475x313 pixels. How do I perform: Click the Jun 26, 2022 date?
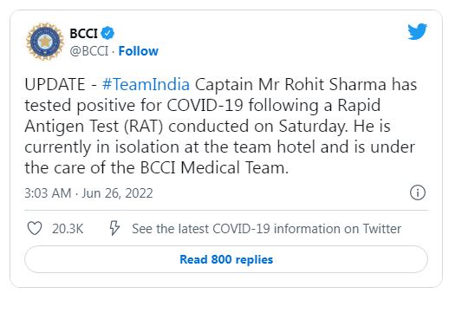(117, 193)
